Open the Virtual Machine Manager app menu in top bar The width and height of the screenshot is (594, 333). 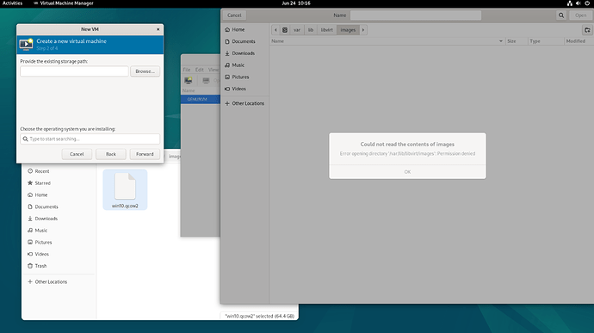(x=63, y=3)
